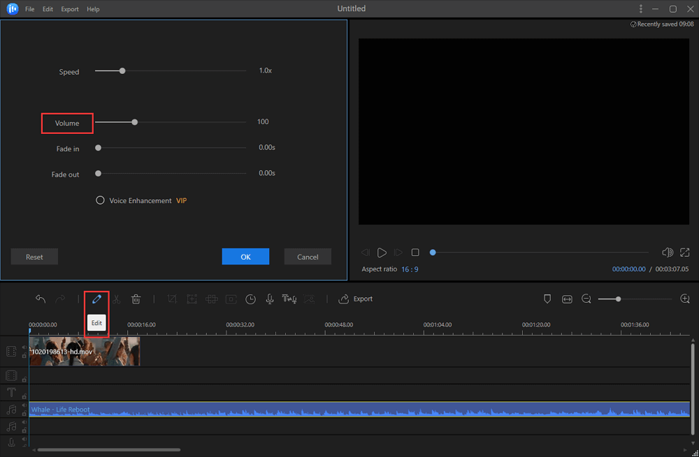Open the 16 : 9 aspect ratio selector

[x=410, y=269]
